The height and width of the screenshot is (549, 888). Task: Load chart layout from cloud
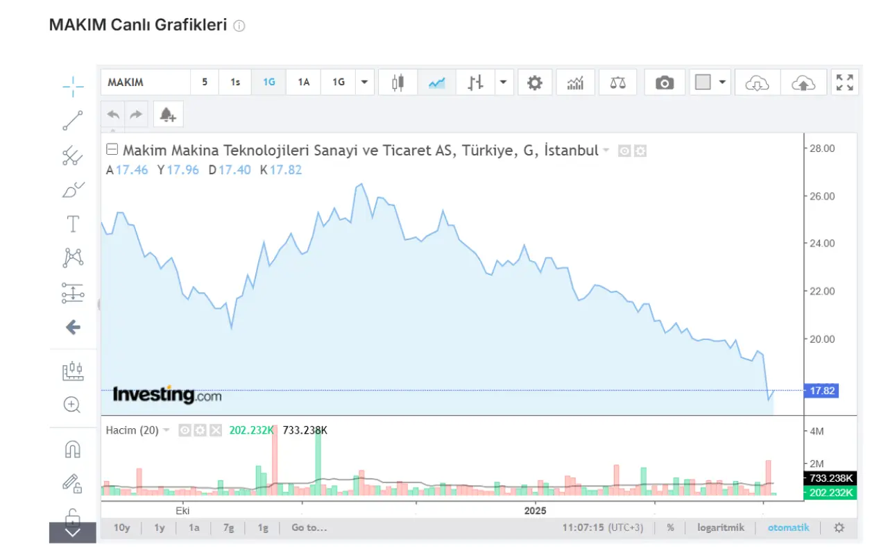[757, 83]
